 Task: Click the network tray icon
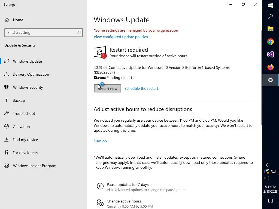[273, 171]
